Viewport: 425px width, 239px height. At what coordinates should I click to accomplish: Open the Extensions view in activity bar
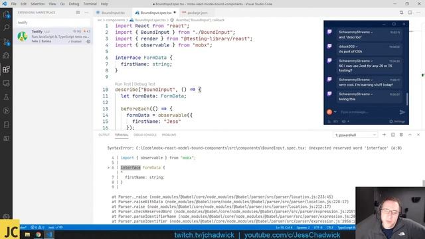[6, 69]
